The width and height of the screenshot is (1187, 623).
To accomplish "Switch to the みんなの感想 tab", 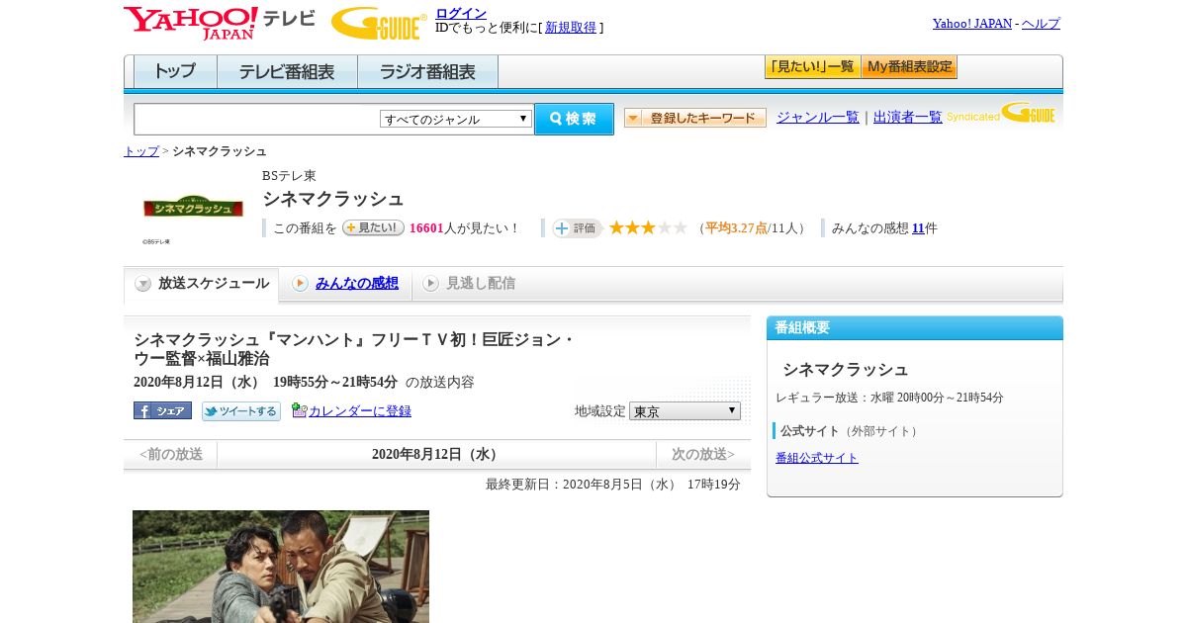I will pyautogui.click(x=357, y=284).
